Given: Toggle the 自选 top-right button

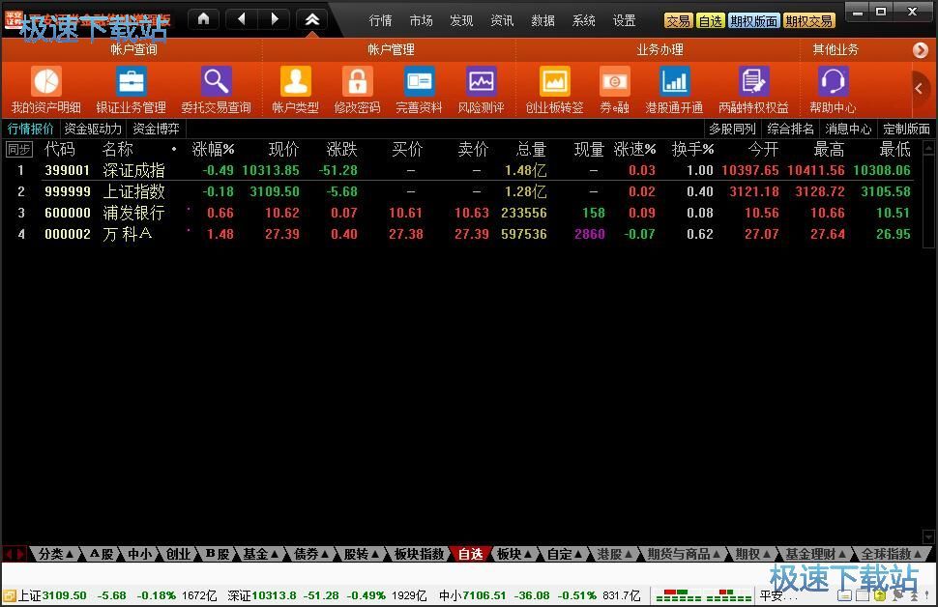Looking at the screenshot, I should click(711, 21).
